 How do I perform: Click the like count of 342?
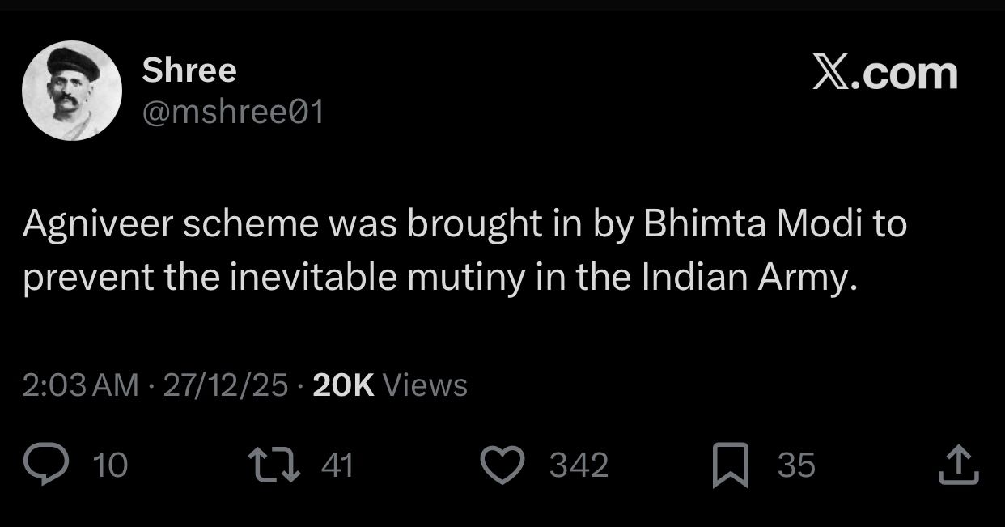click(579, 465)
